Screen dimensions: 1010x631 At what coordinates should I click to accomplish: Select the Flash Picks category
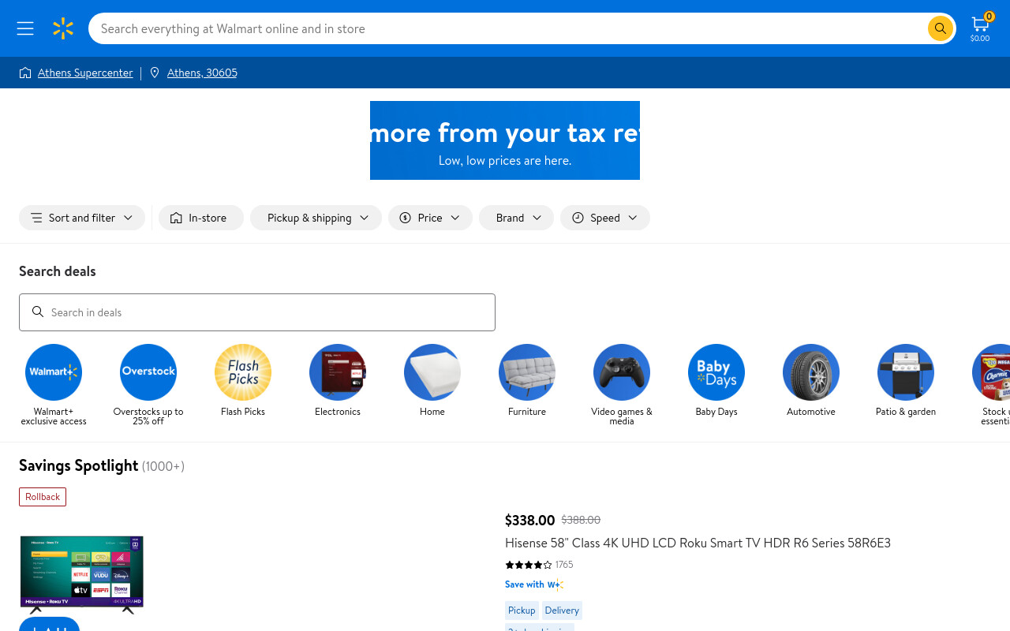pos(243,380)
